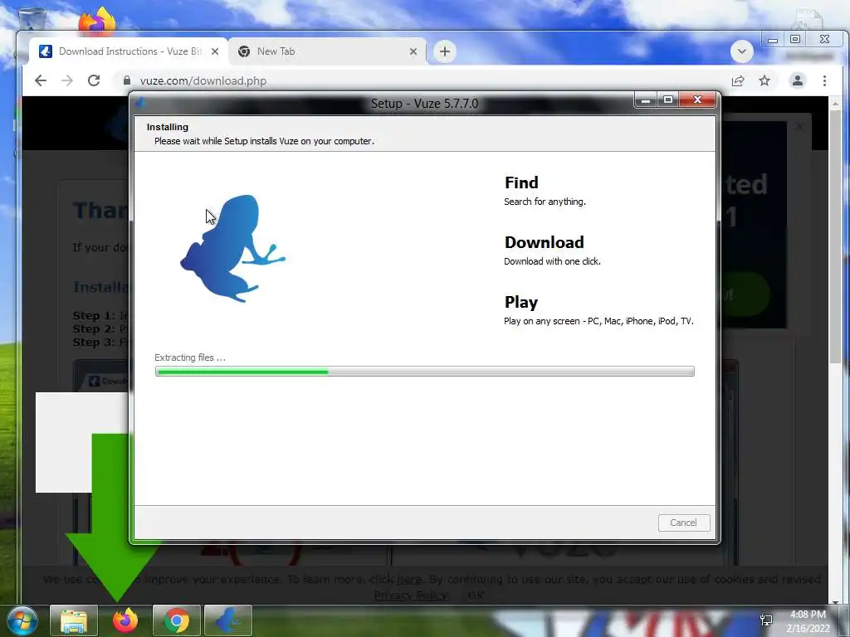Open Windows Explorer from the taskbar
This screenshot has height=637, width=850.
coord(74,620)
